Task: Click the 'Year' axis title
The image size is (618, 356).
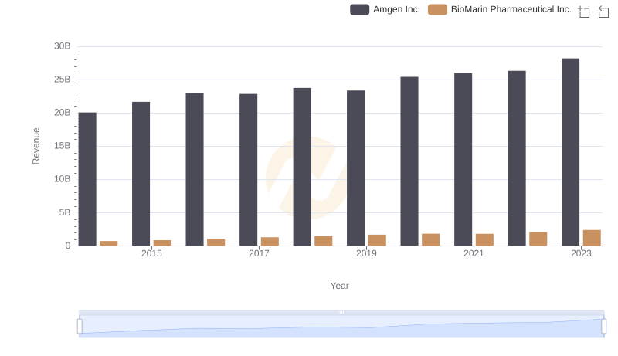Action: (339, 286)
